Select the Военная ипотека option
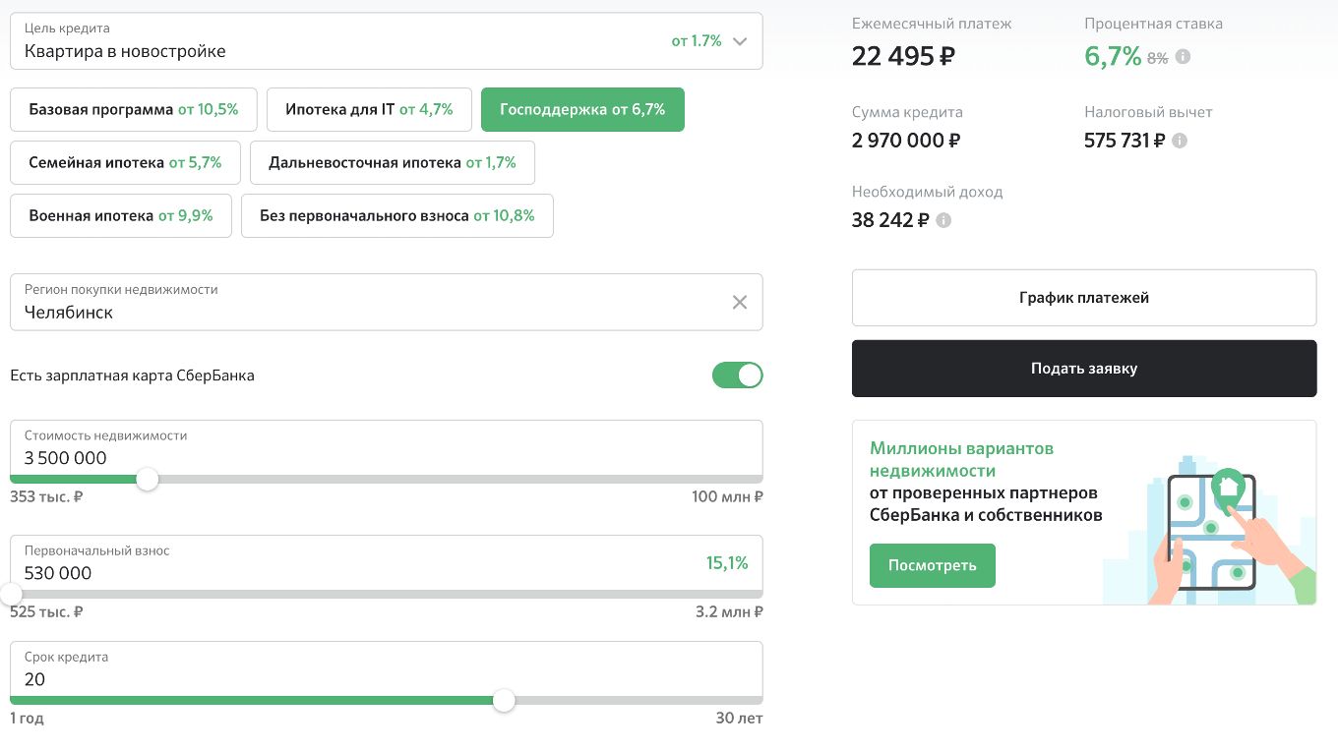 click(x=120, y=216)
